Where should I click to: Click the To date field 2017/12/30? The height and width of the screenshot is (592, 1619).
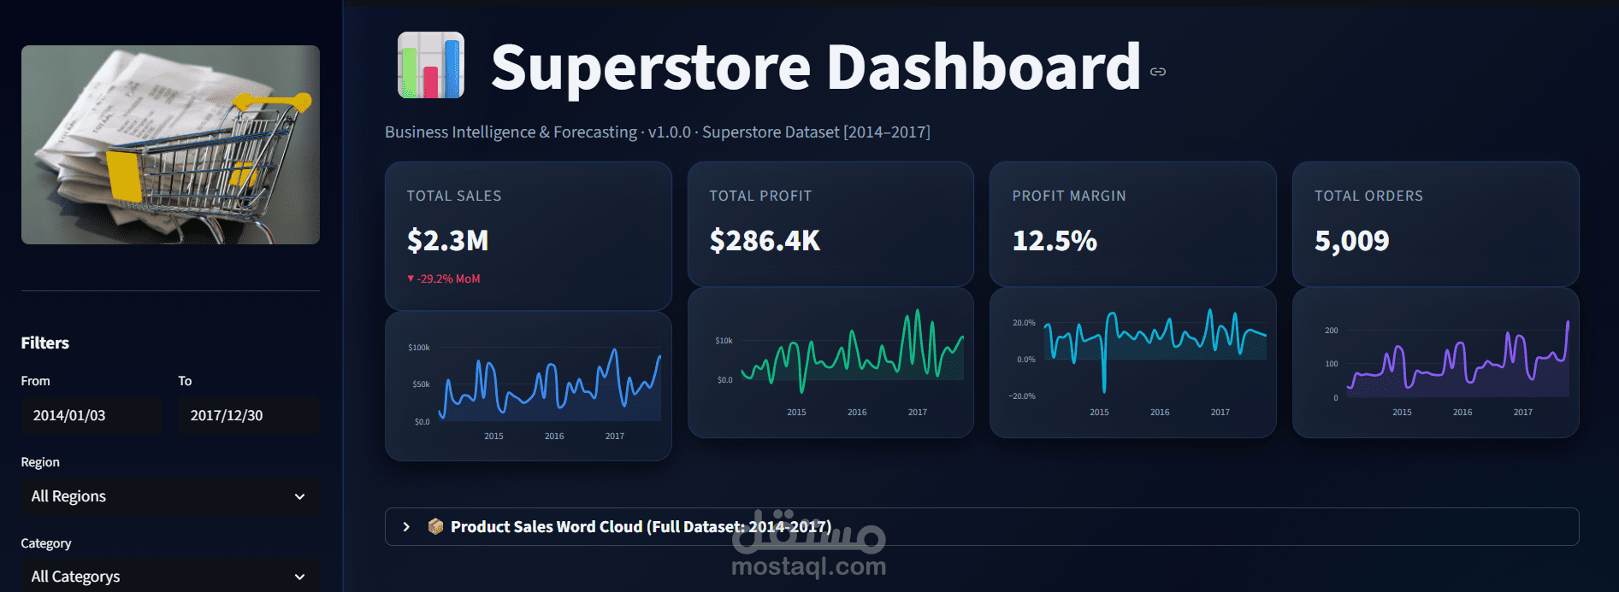pyautogui.click(x=249, y=415)
